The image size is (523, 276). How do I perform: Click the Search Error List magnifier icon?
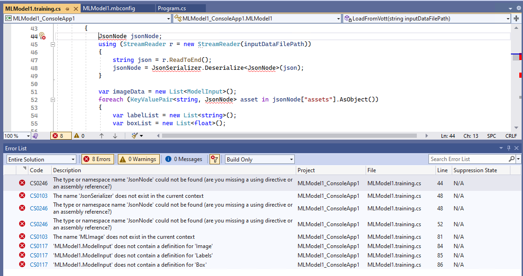pos(512,159)
